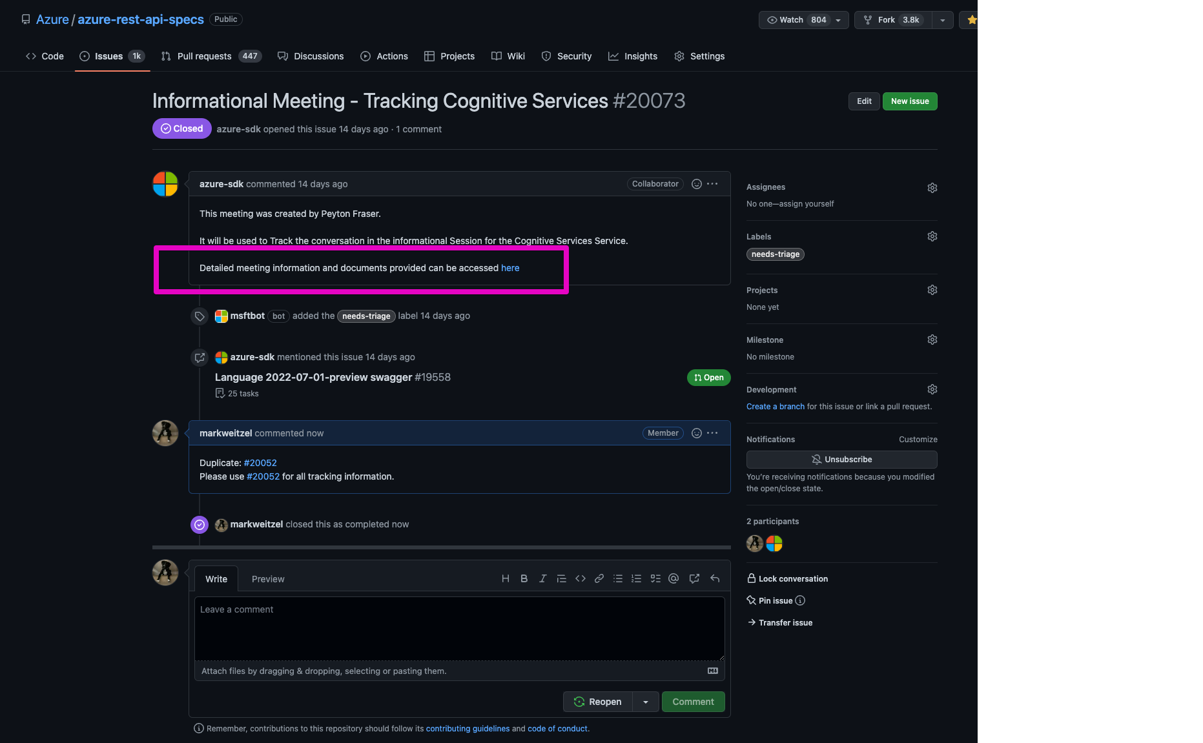Insert a quote block in comment
The height and width of the screenshot is (743, 1203).
[x=561, y=579]
